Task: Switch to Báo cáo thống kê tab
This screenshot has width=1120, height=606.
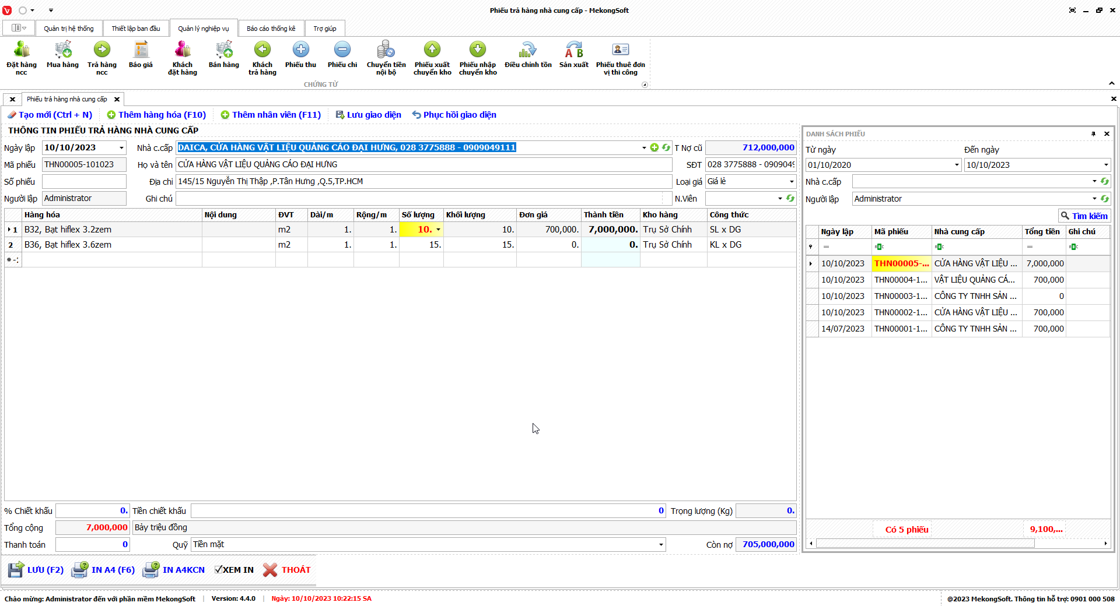Action: 271,29
